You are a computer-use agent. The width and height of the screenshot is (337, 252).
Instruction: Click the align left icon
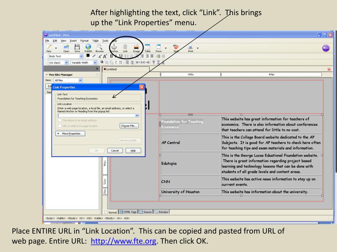pyautogui.click(x=138, y=56)
